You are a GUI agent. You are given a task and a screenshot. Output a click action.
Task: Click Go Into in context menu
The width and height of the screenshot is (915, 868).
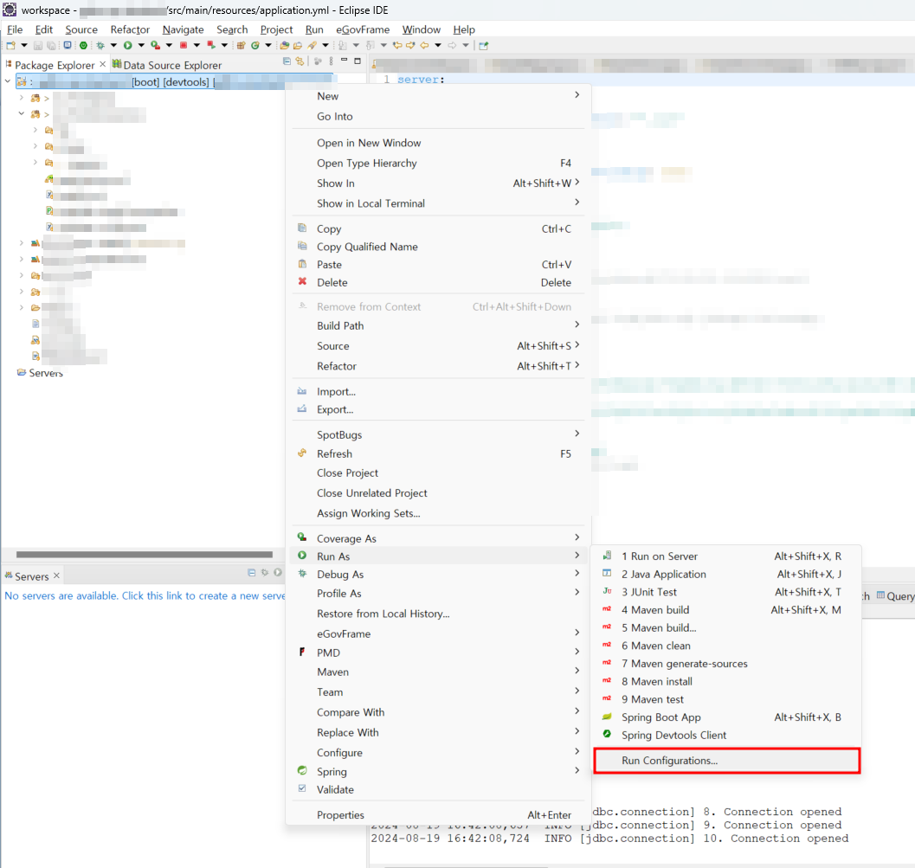point(438,117)
